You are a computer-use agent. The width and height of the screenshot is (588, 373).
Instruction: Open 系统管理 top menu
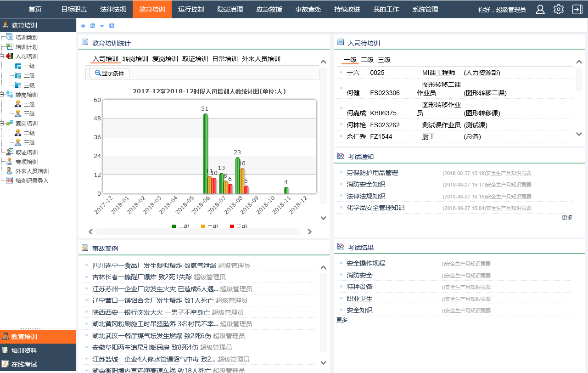(425, 9)
